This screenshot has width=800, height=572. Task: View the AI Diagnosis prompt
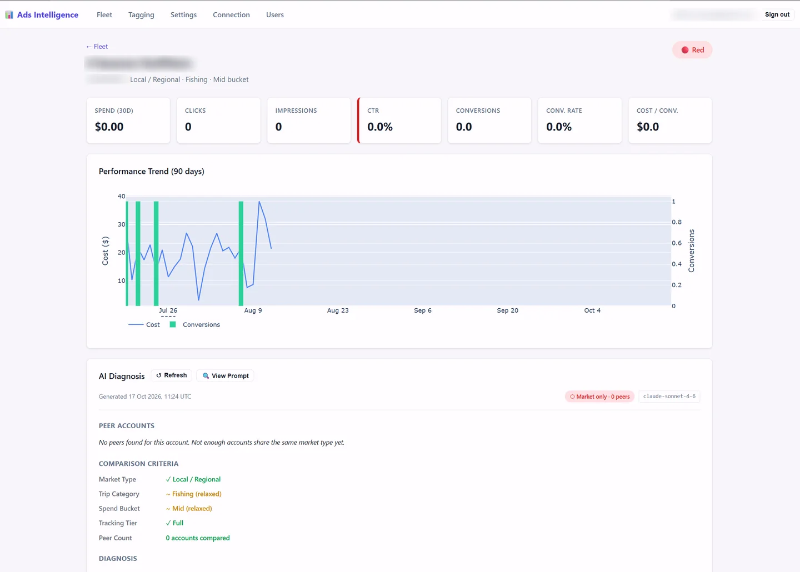(225, 376)
